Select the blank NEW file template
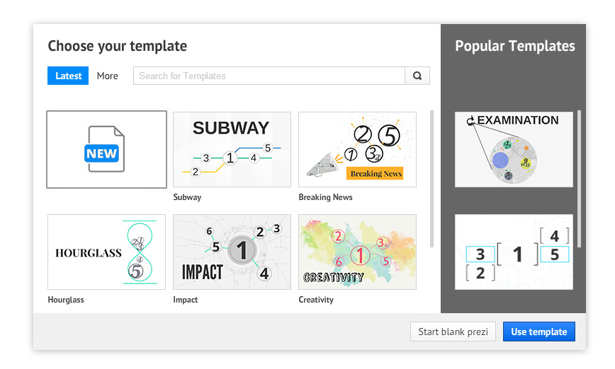 [x=107, y=149]
